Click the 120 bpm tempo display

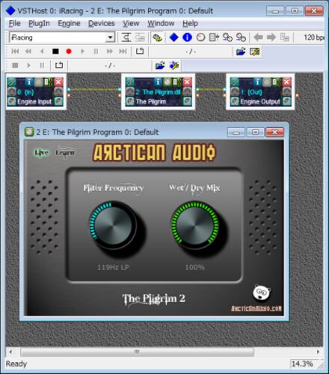pyautogui.click(x=313, y=37)
